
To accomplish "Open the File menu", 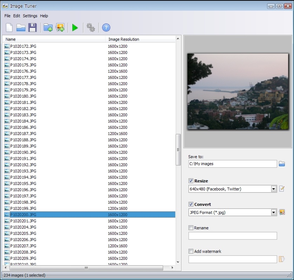I will click(7, 16).
